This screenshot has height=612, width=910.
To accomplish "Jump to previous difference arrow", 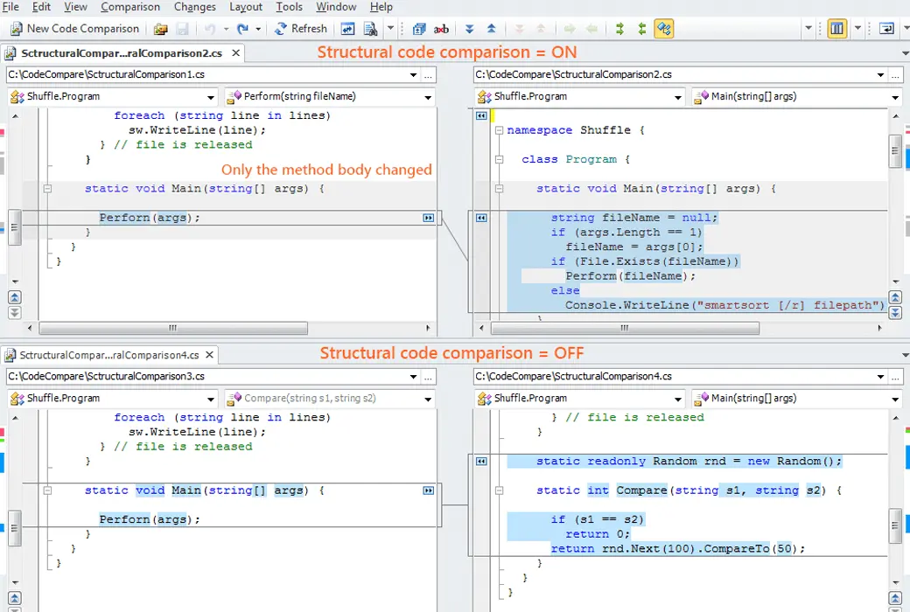I will coord(492,29).
